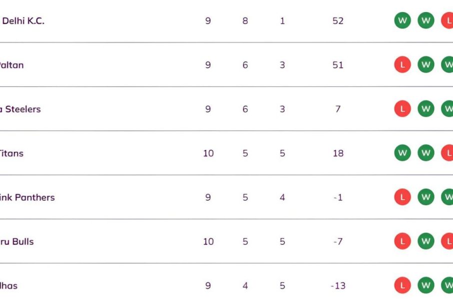
Task: Click the red L badge in Steelers row
Action: coord(402,109)
